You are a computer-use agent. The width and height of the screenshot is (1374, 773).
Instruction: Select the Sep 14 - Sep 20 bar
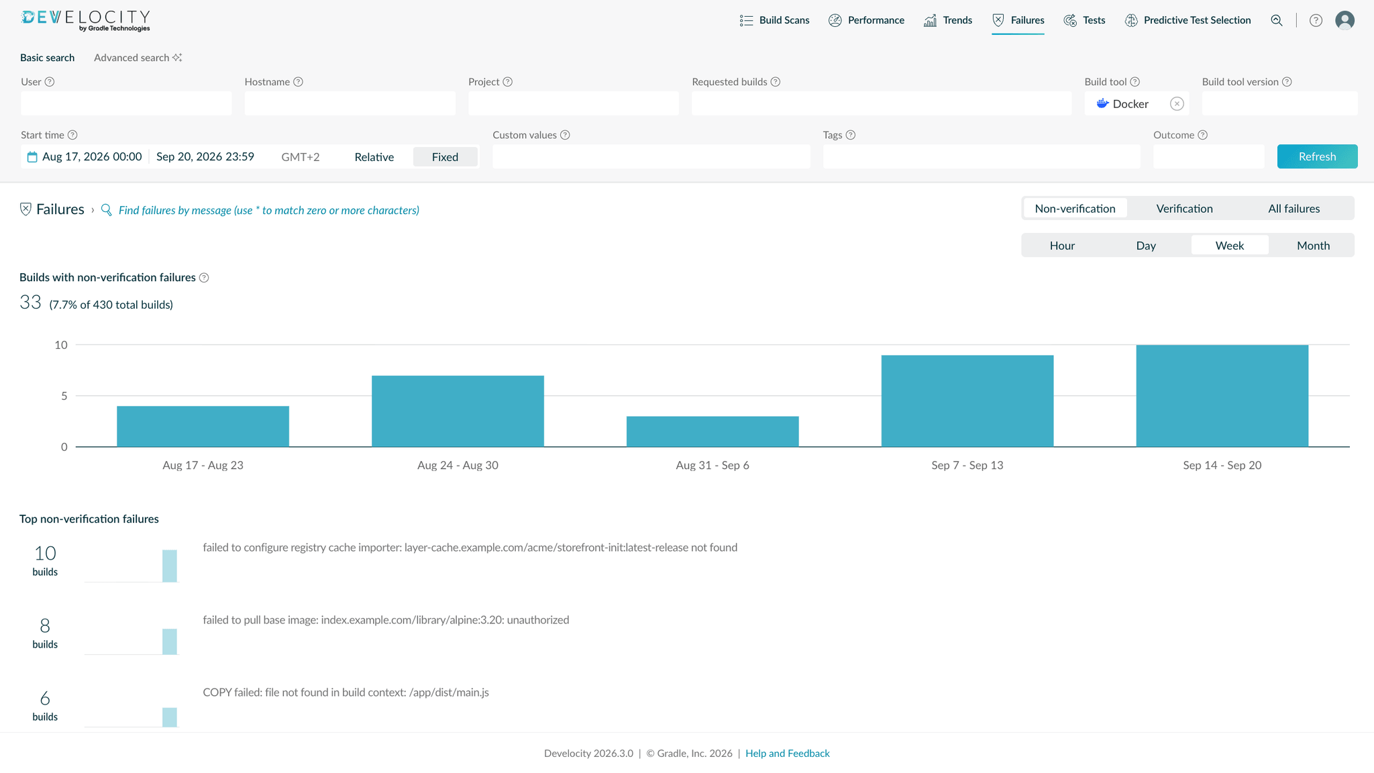[x=1222, y=396]
